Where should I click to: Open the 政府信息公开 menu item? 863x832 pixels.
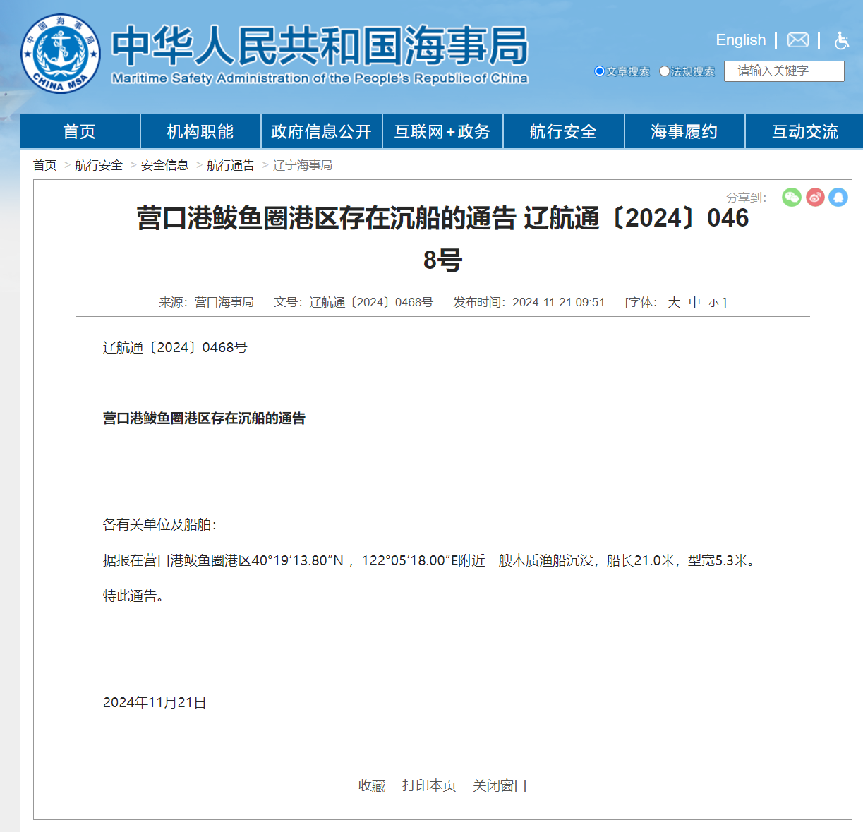click(321, 132)
